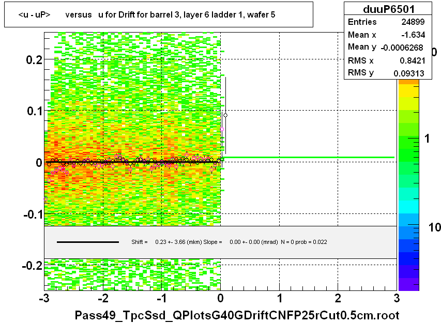Click the magenta diamond marker near -0.07

coord(45,199)
